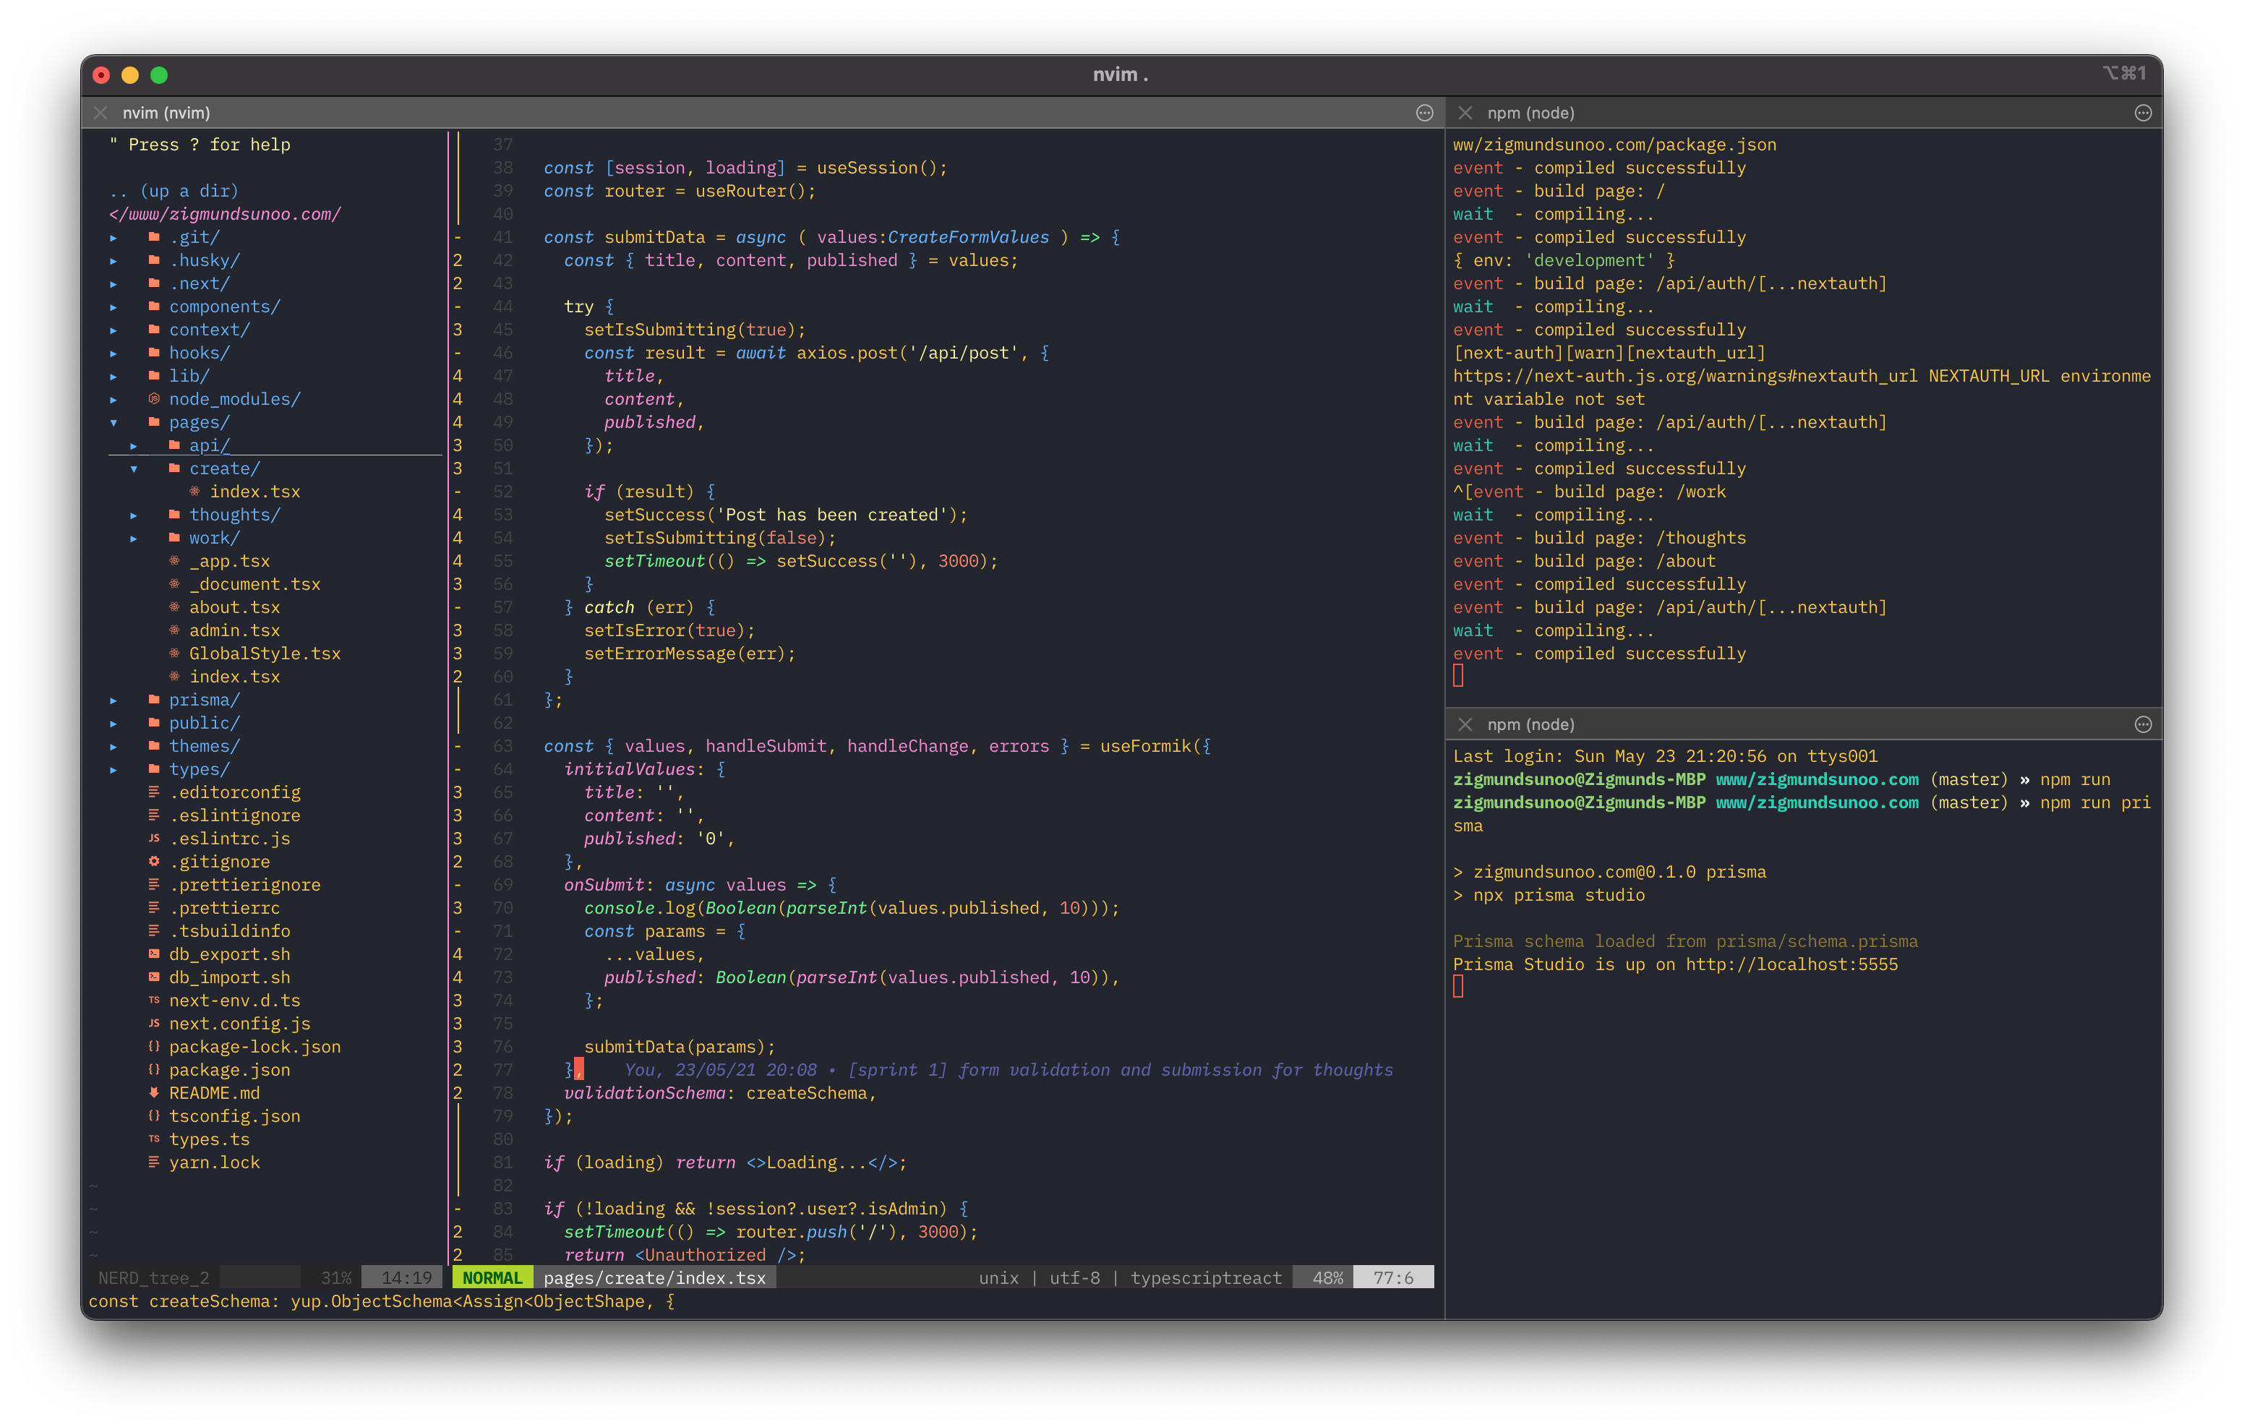Click pages/create/index.tsx in status line
Screen dimensions: 2244x1427
(654, 1278)
